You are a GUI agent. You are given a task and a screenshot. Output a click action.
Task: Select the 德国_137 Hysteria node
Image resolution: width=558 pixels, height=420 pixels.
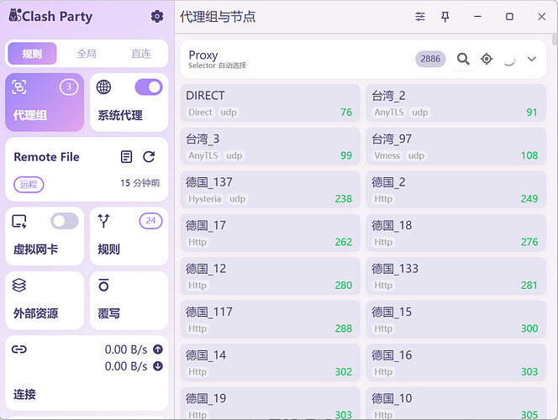pyautogui.click(x=270, y=190)
